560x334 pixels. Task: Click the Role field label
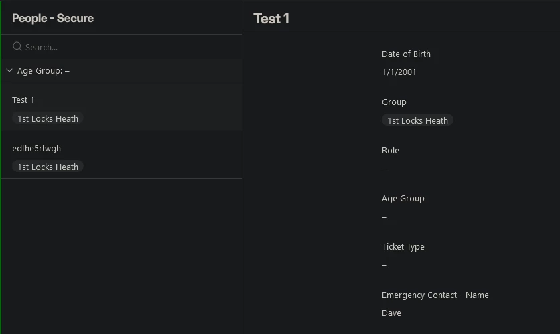click(x=391, y=150)
